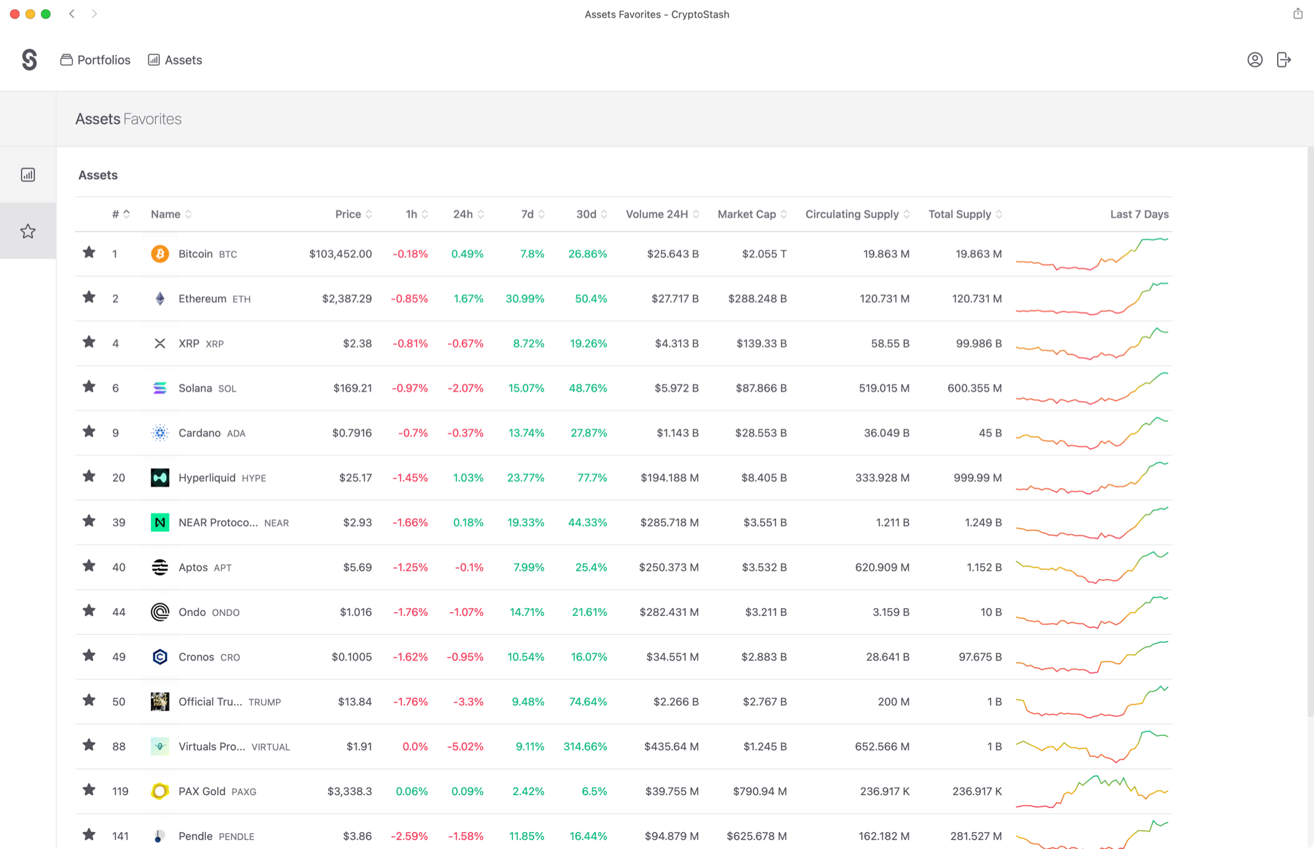Click the Cardano coin icon
The width and height of the screenshot is (1314, 849).
(x=160, y=433)
